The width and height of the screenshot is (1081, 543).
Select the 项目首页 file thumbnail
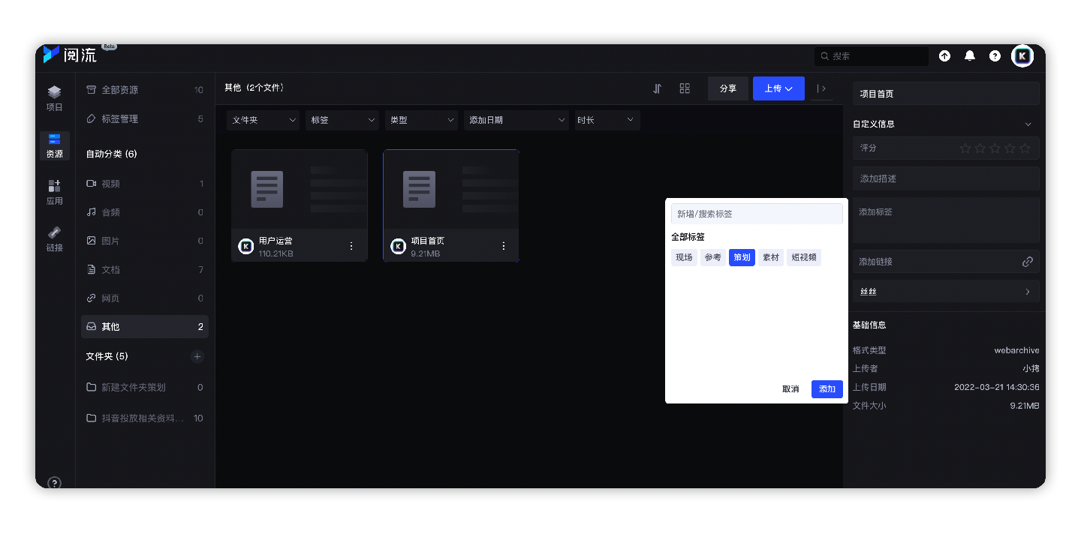[451, 189]
